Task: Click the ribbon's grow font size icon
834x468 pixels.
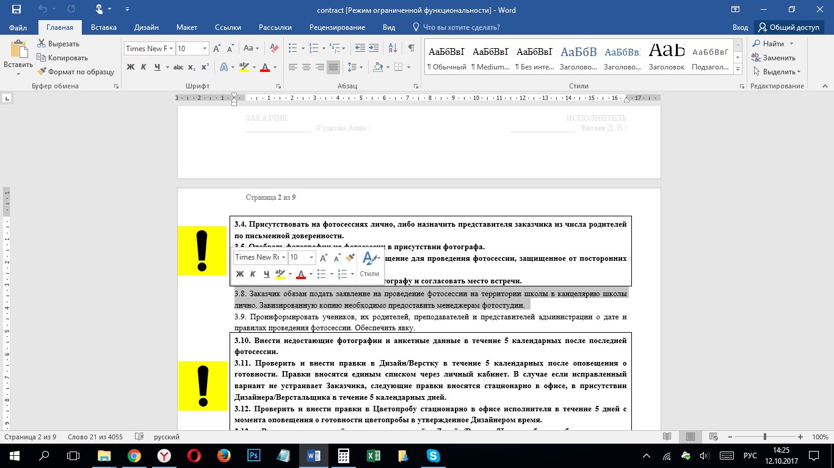Action: (217, 48)
